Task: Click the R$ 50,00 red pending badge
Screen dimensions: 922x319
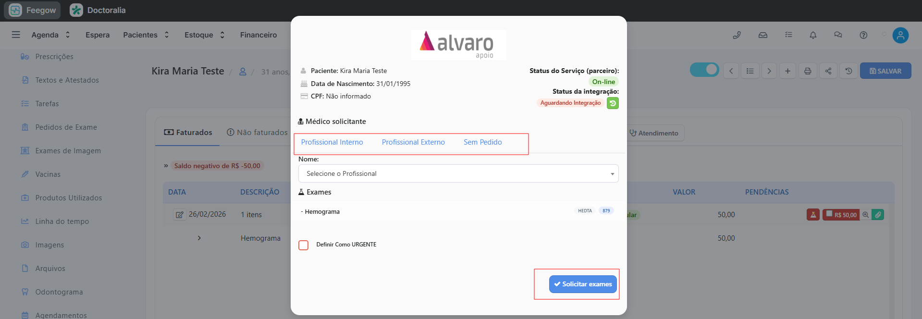Action: pos(841,215)
